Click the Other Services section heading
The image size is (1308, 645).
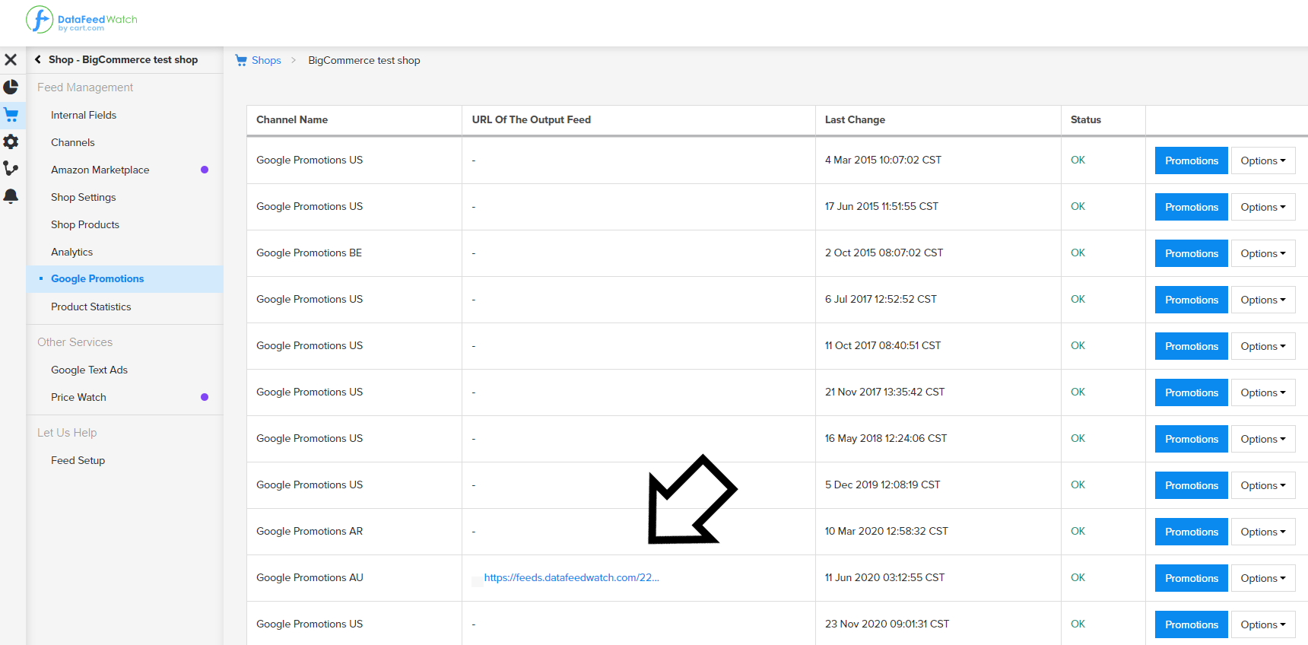(75, 342)
